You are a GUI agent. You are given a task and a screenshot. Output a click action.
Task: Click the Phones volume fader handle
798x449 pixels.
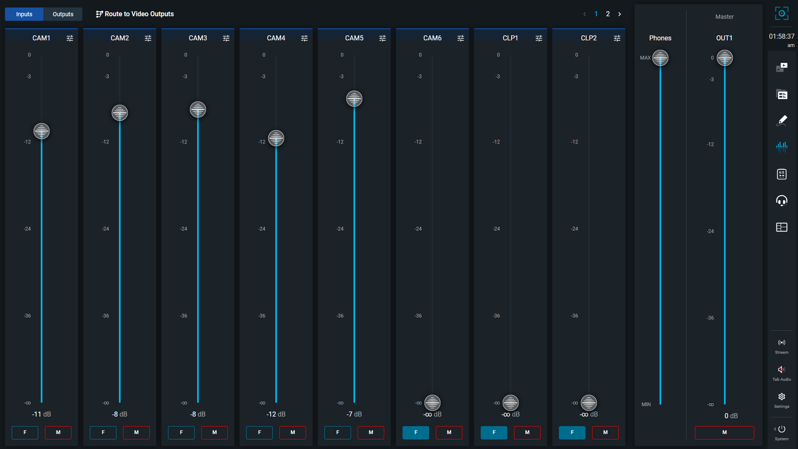660,58
